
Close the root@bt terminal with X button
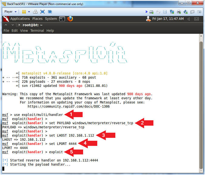(x=19, y=25)
